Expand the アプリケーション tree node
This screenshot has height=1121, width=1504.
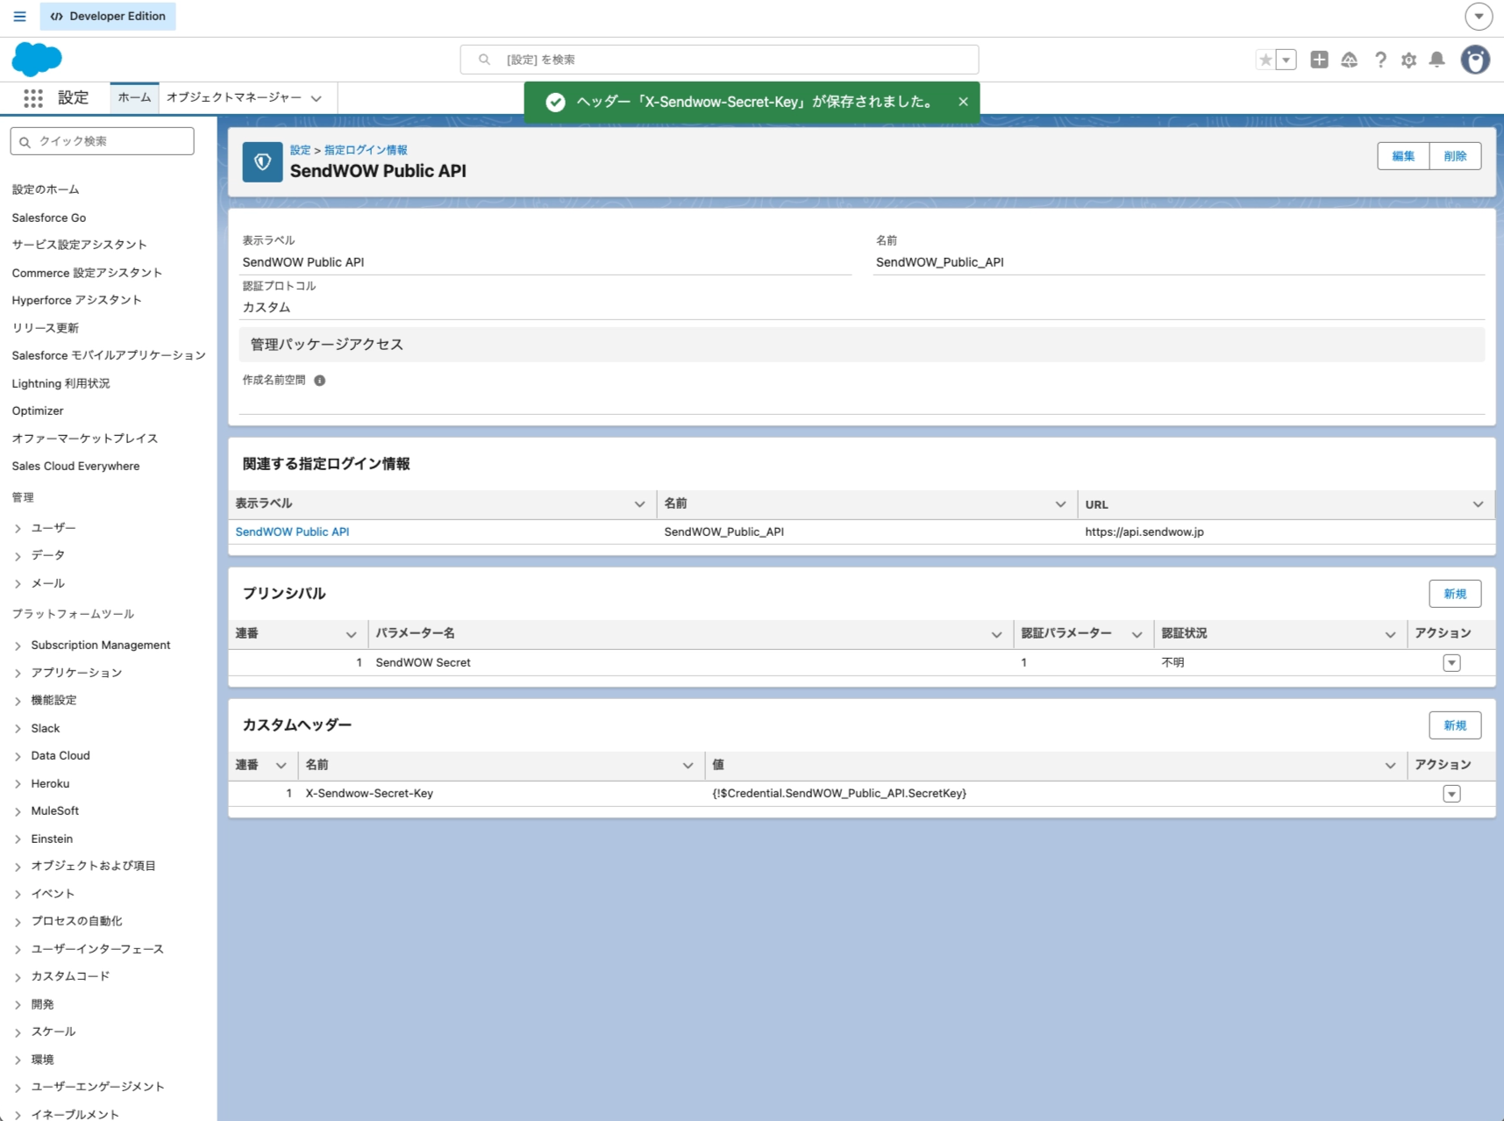(18, 673)
